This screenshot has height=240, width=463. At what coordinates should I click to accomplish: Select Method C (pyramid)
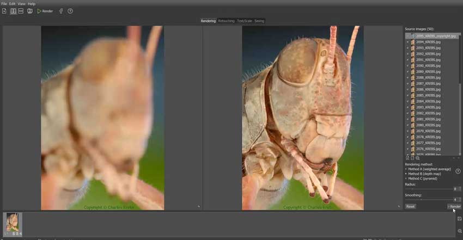pos(421,179)
